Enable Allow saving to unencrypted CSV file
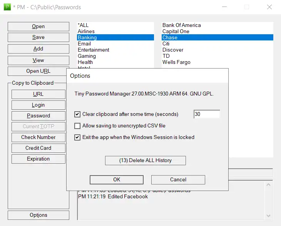 (77, 126)
